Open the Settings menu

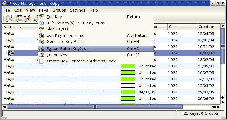(78, 10)
